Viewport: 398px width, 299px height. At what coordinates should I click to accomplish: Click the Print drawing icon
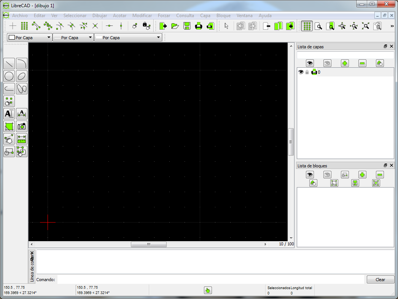199,26
